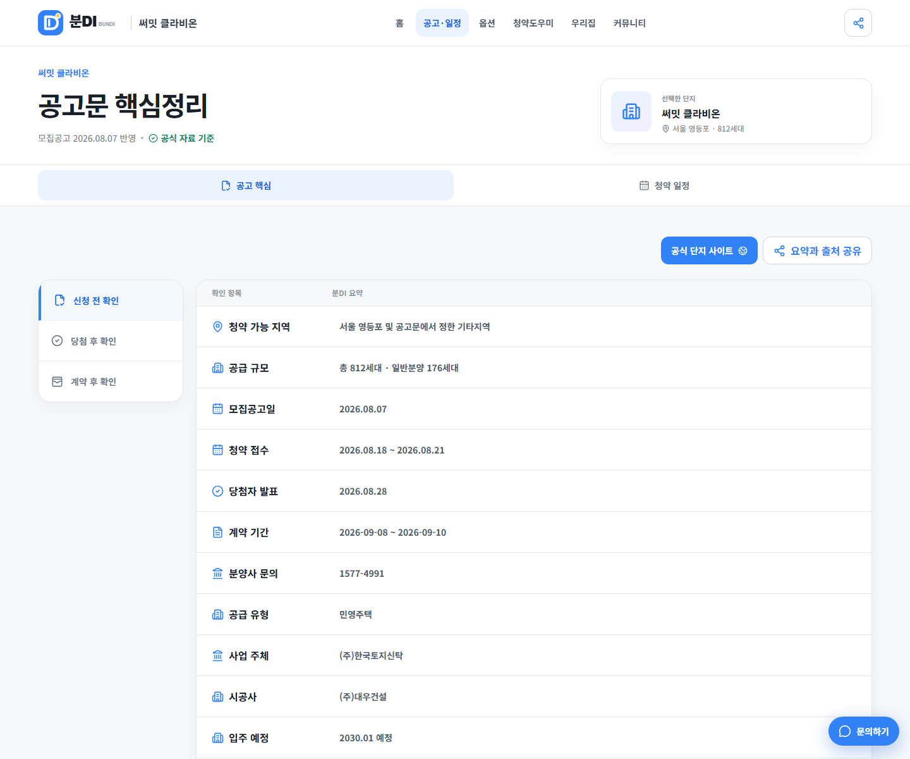Viewport: 910px width, 759px height.
Task: Open the 우리집 nav item
Action: click(583, 23)
